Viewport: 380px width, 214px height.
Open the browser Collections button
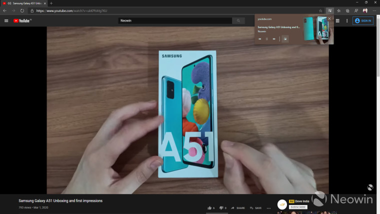347,10
